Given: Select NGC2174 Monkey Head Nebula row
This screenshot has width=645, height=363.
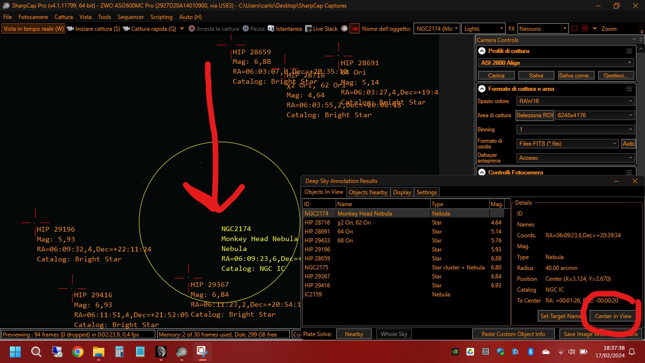Looking at the screenshot, I should pos(403,214).
